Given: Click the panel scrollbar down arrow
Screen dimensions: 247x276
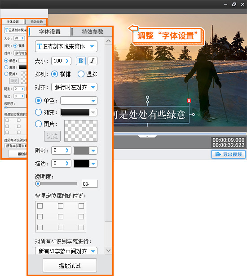Looking at the screenshot, I should tap(109, 250).
